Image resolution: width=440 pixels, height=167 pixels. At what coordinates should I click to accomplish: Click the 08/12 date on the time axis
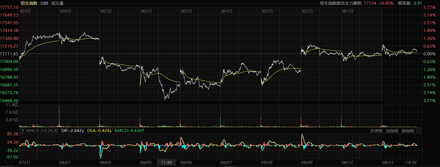(x=347, y=163)
